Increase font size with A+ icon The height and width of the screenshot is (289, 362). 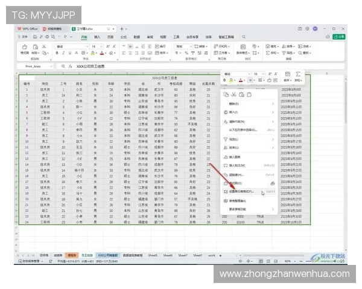pos(108,46)
